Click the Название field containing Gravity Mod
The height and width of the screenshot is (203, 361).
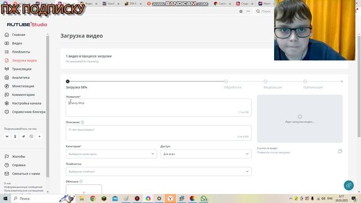[x=159, y=108]
